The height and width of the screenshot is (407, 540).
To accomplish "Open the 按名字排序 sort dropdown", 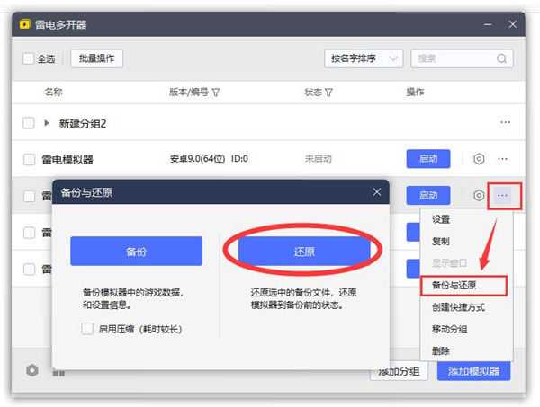I will click(364, 58).
